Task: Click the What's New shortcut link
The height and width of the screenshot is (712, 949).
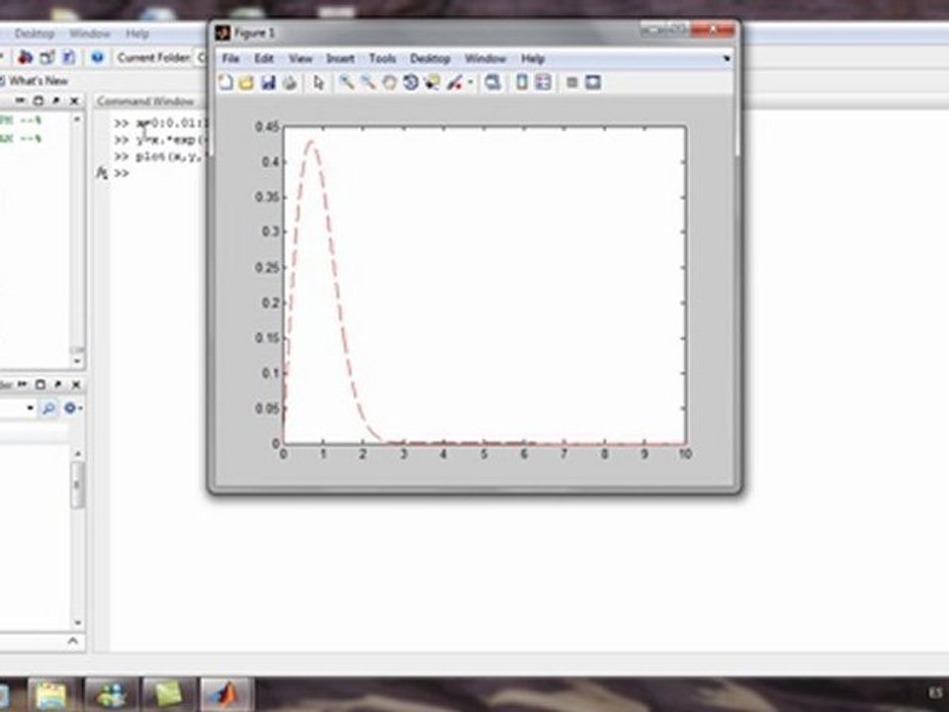Action: coord(38,80)
